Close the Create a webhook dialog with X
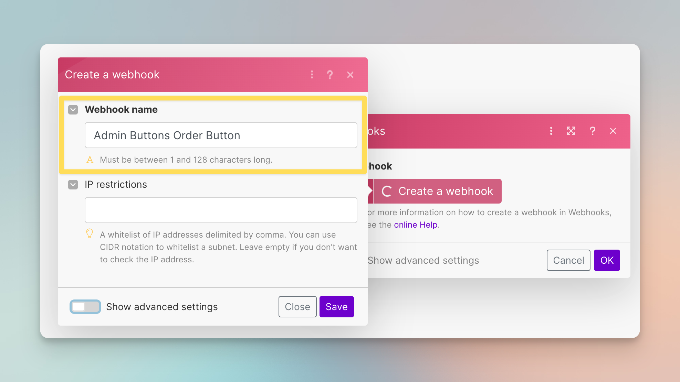The height and width of the screenshot is (382, 680). 351,75
